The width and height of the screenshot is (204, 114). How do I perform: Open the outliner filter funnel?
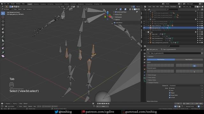coord(198,9)
